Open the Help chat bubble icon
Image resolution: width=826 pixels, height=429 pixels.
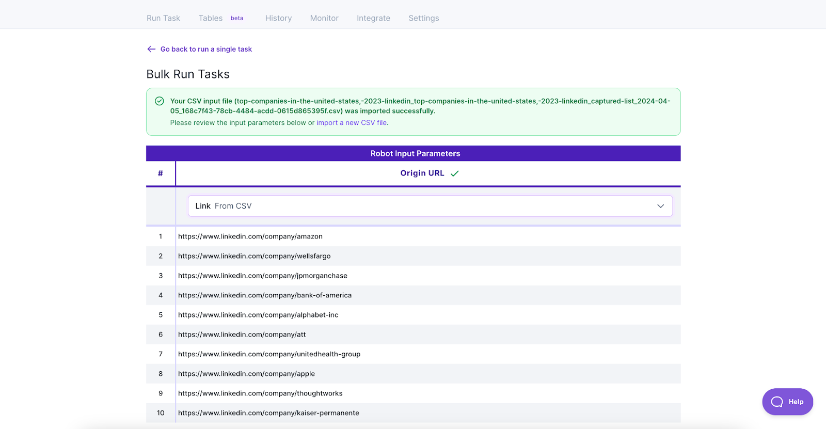click(777, 402)
